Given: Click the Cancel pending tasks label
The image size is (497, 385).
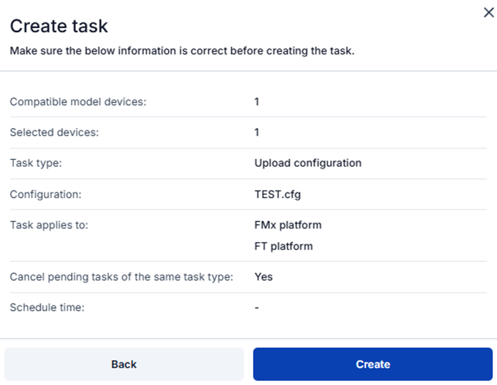Looking at the screenshot, I should pyautogui.click(x=121, y=277).
